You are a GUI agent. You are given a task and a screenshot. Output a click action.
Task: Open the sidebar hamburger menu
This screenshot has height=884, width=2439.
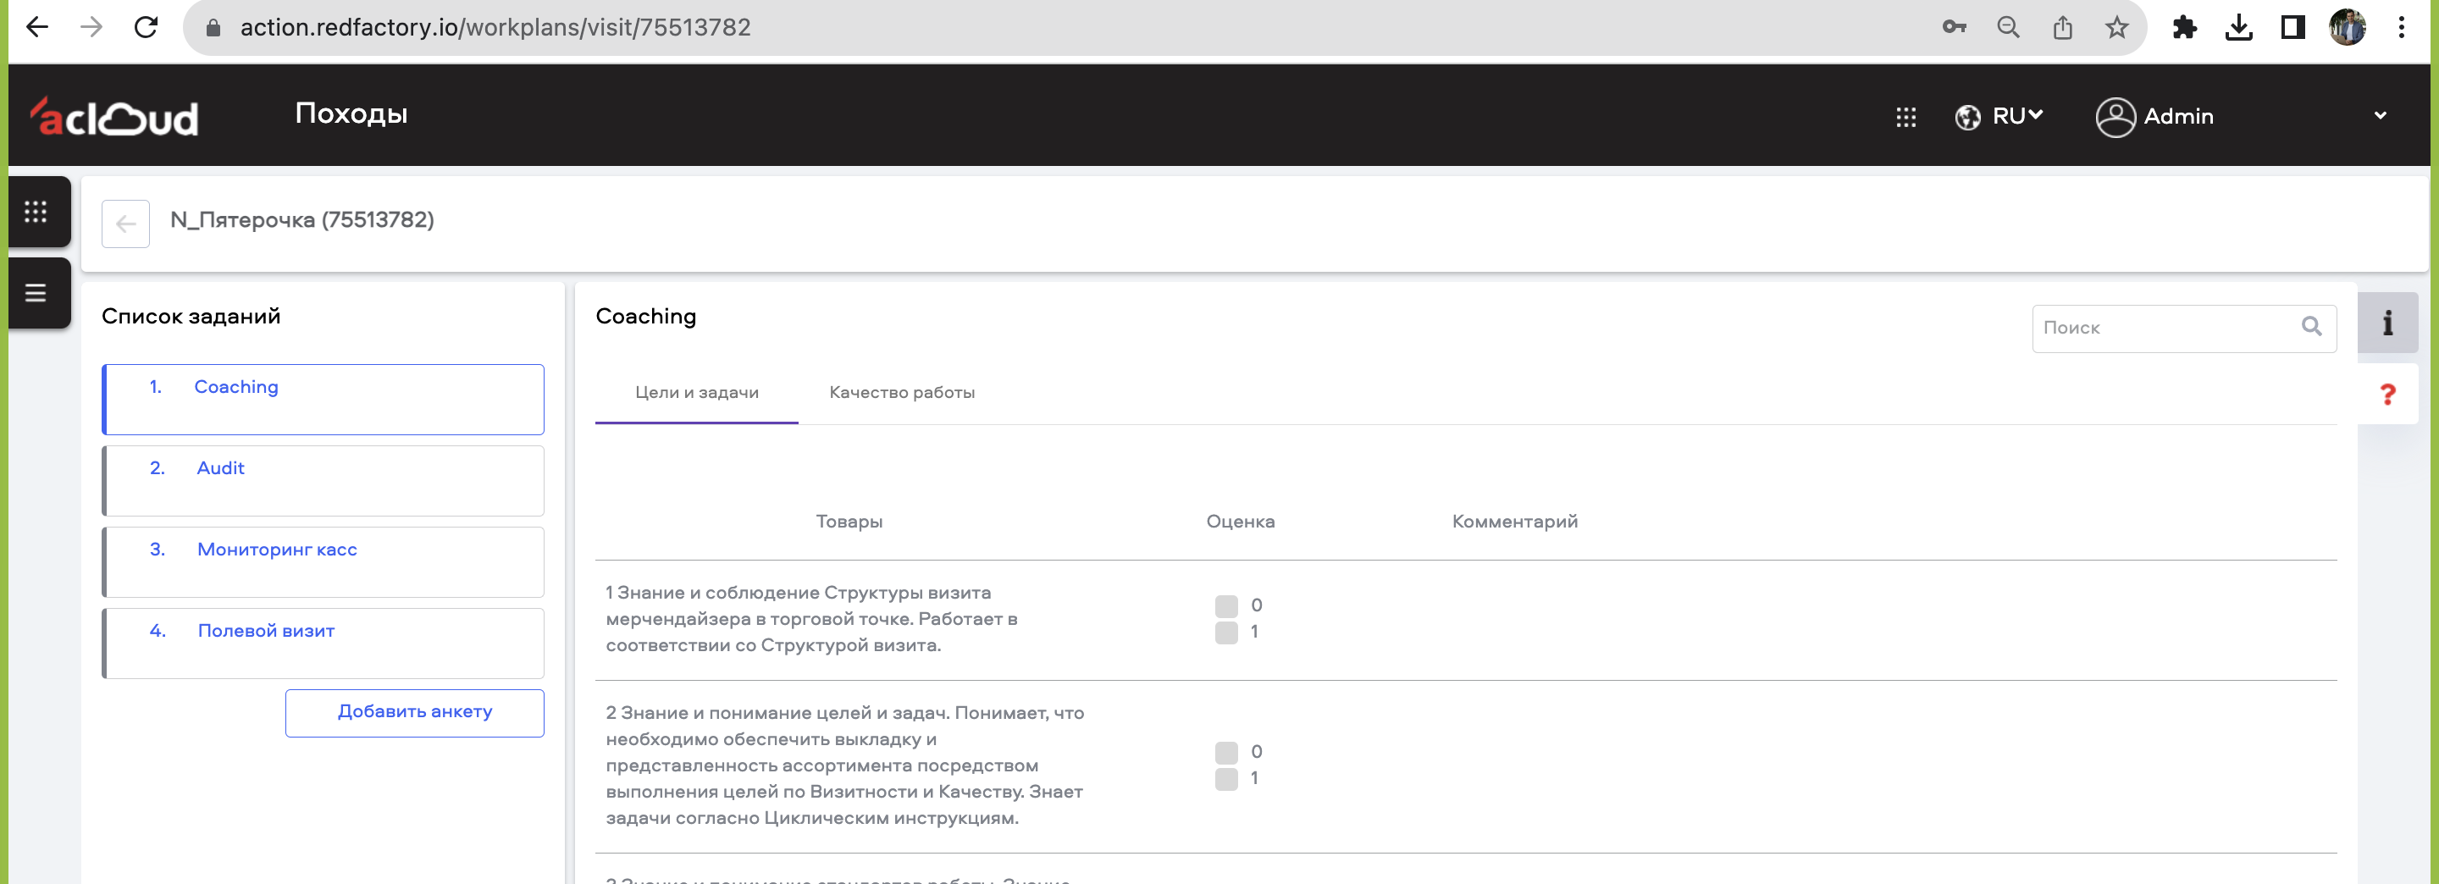click(36, 292)
